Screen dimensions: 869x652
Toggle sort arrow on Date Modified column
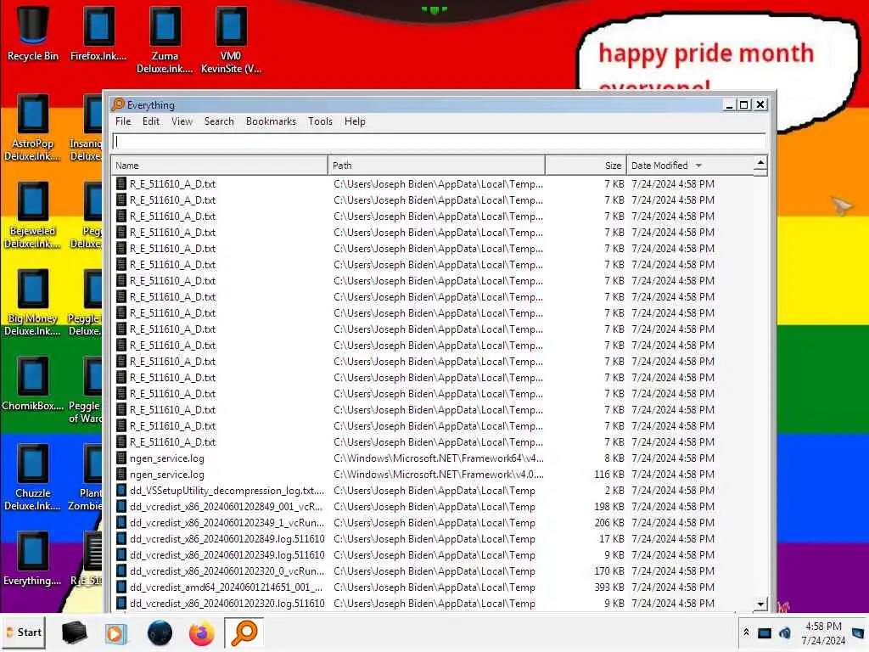click(x=698, y=166)
